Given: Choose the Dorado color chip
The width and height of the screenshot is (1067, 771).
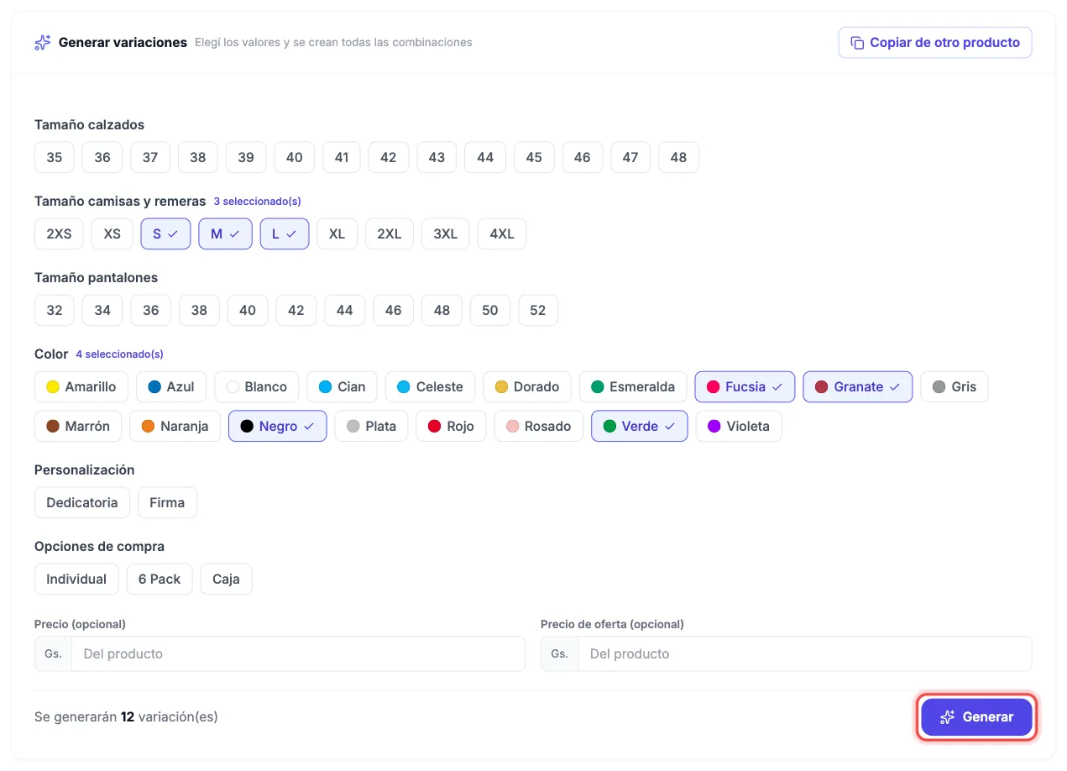Looking at the screenshot, I should 527,387.
